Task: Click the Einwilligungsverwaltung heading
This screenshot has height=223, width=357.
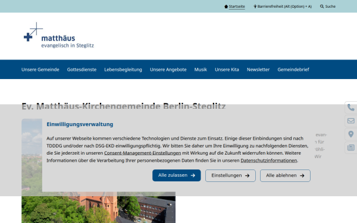Action: click(80, 124)
